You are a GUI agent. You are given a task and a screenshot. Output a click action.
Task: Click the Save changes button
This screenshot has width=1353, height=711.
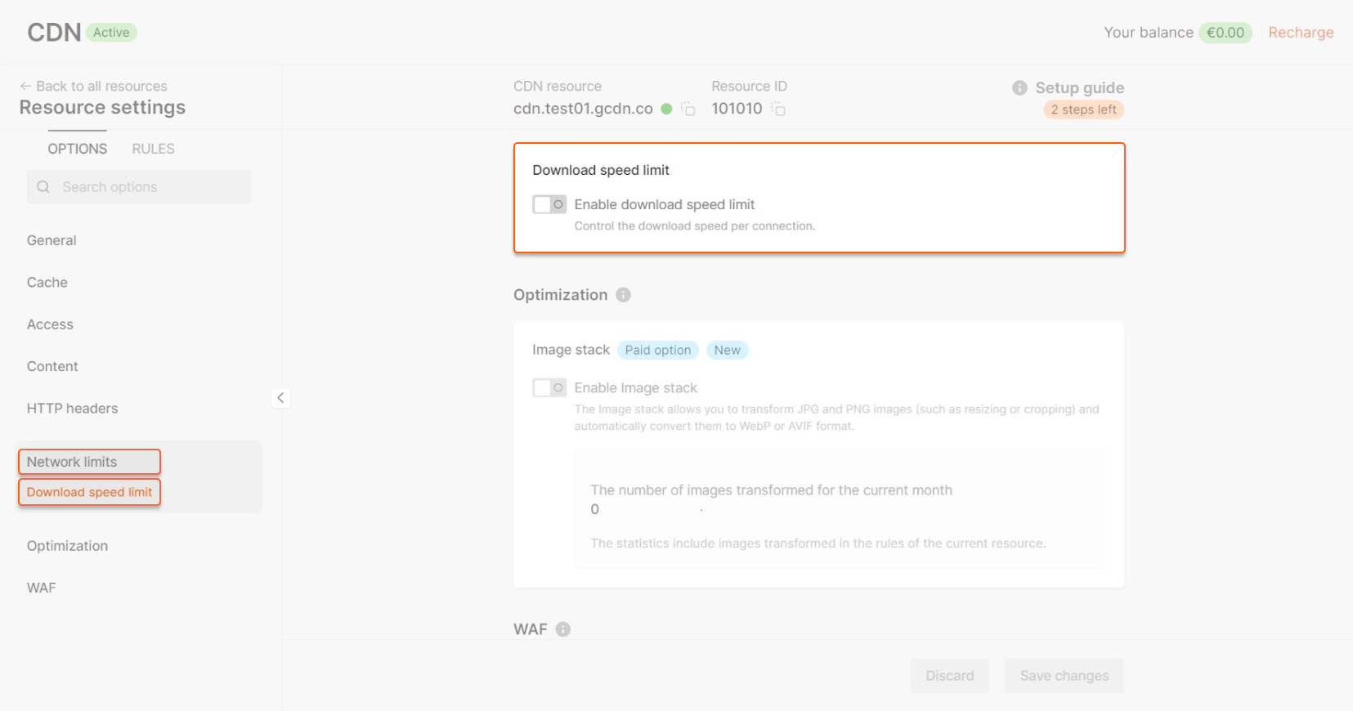coord(1064,675)
